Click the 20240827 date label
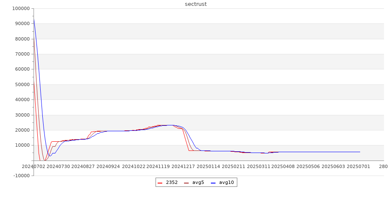392x209 pixels. 83,166
